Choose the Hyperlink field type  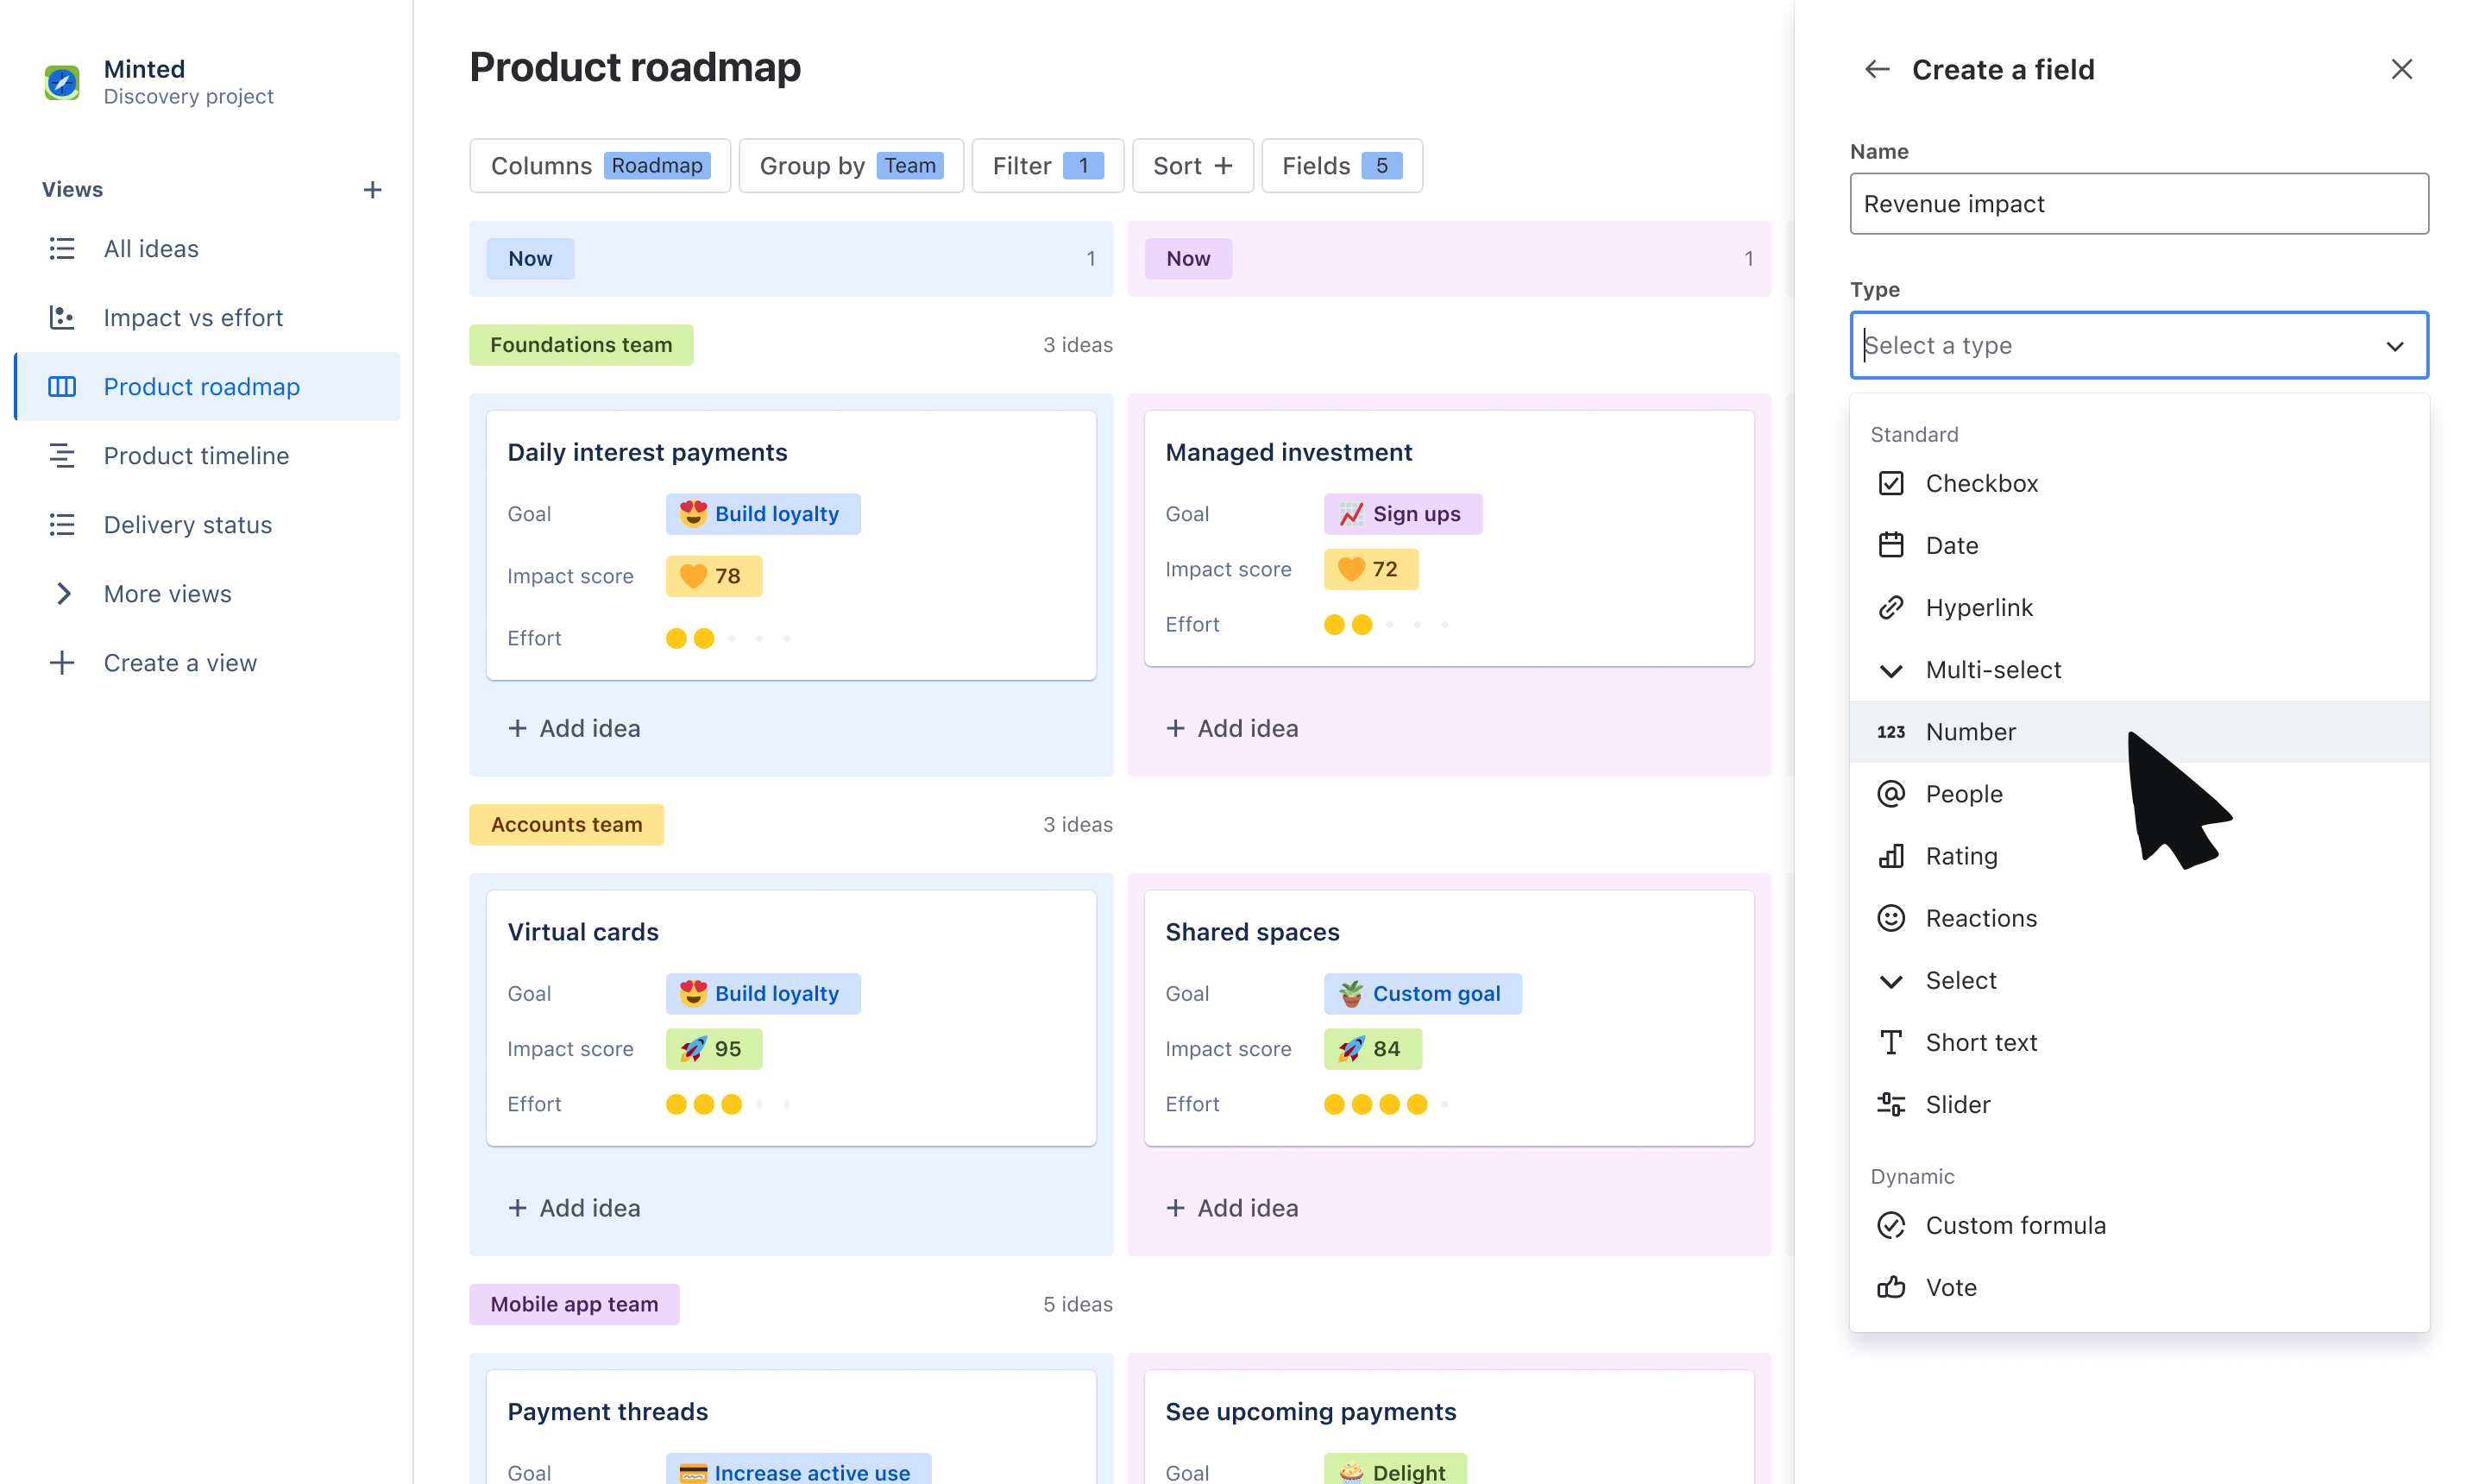[1978, 607]
